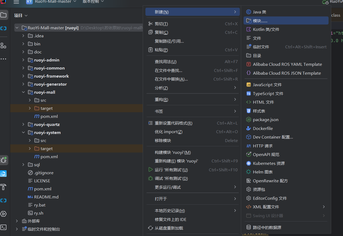Click the HTTP request API icon
Screen dimensions: 343x236
(x=249, y=146)
